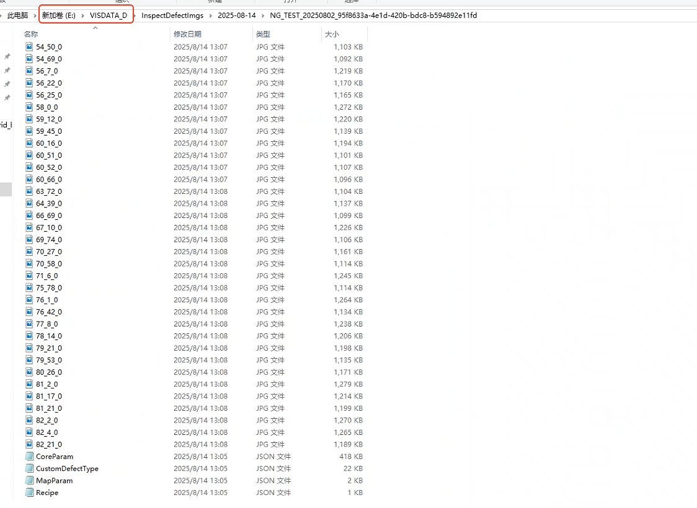
Task: Click the file icon for 63_72_0
Action: click(x=29, y=191)
